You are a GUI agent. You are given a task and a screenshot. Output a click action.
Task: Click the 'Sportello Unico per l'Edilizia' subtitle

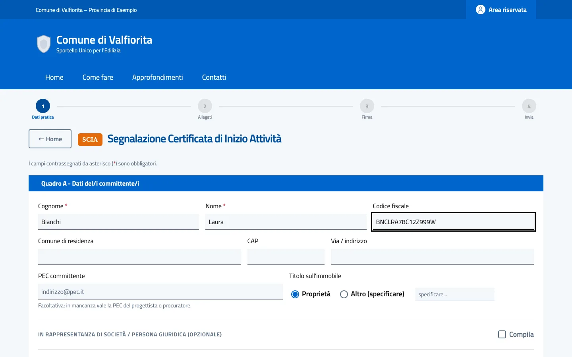coord(89,50)
